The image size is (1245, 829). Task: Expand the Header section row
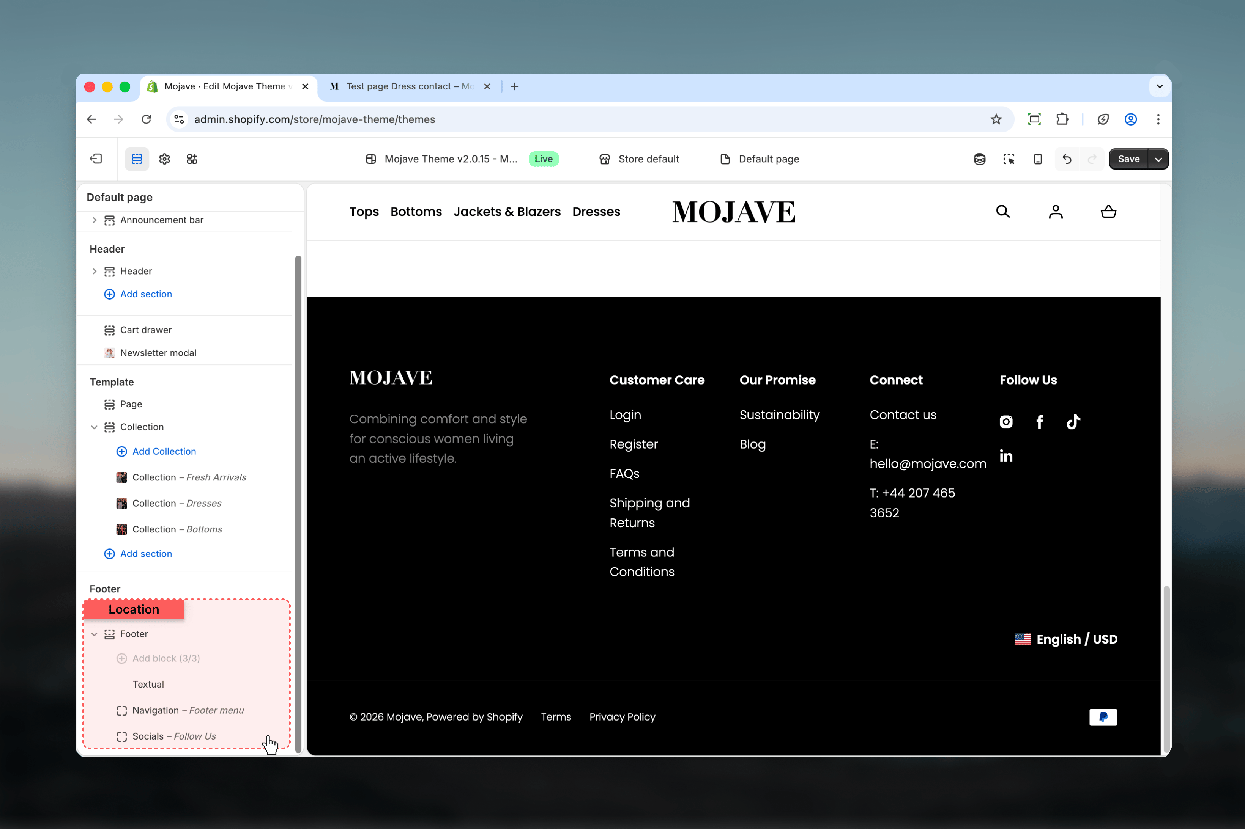(94, 271)
